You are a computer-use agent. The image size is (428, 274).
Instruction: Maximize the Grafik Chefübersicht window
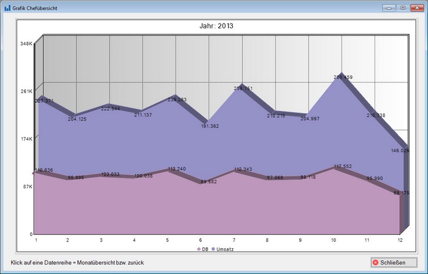coord(402,8)
